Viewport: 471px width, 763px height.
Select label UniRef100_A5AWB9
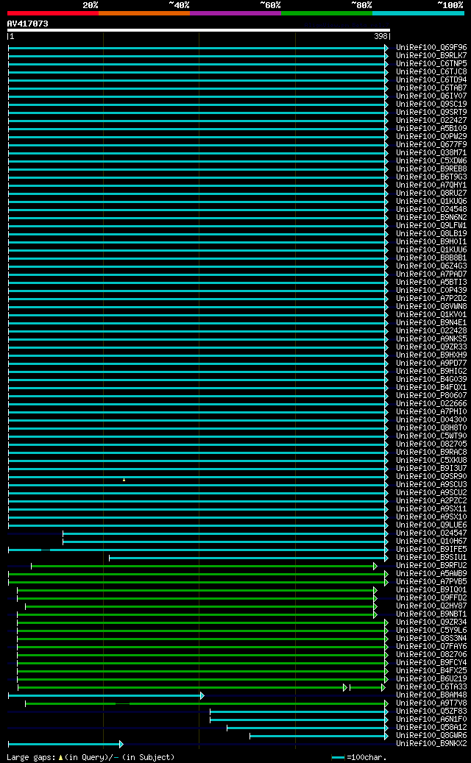[x=431, y=574]
